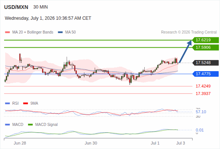Click the MACD Signal green swatch

pos(30,125)
